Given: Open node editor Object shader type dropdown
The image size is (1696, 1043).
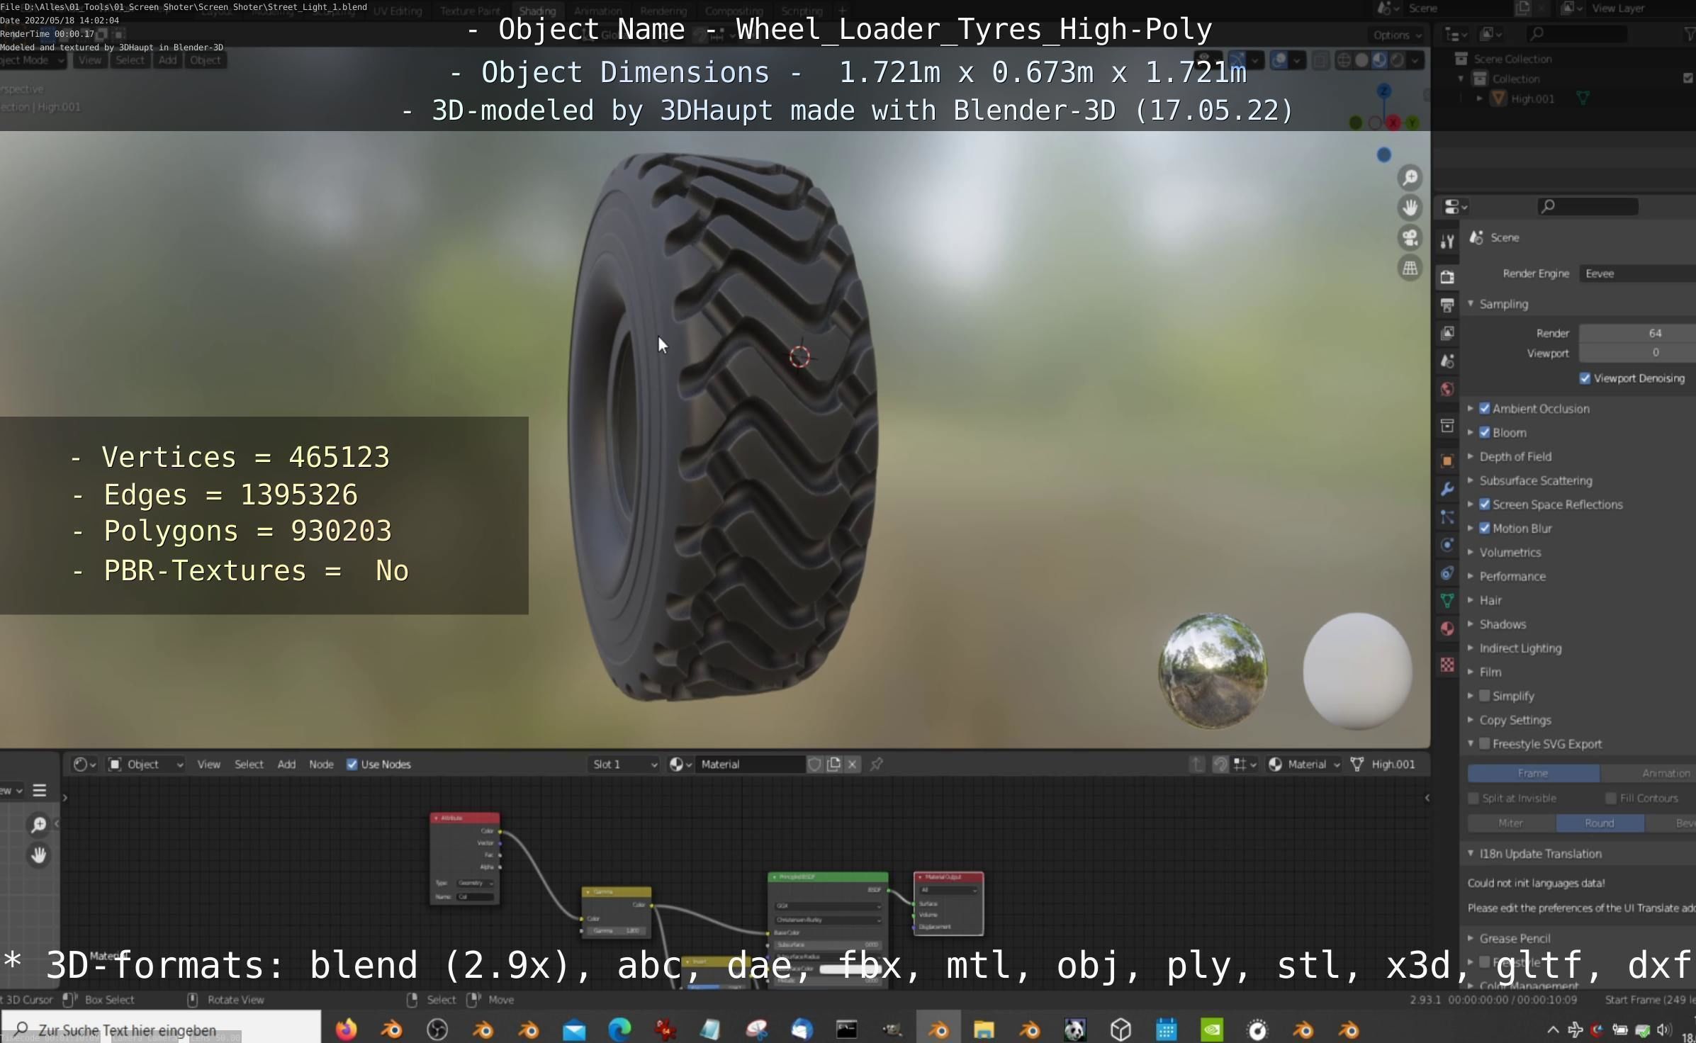Looking at the screenshot, I should (146, 765).
